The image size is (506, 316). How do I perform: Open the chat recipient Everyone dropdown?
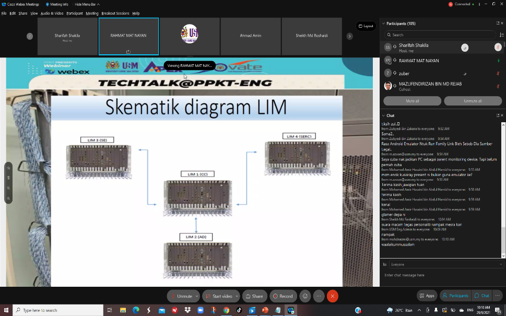[x=446, y=265]
